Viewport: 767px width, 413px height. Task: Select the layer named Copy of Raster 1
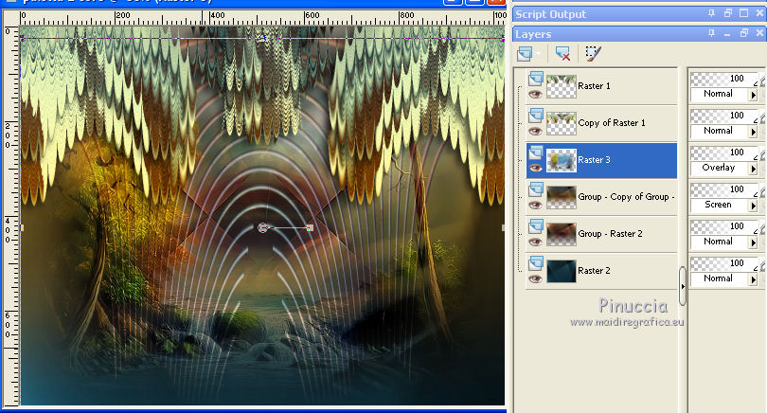point(612,123)
